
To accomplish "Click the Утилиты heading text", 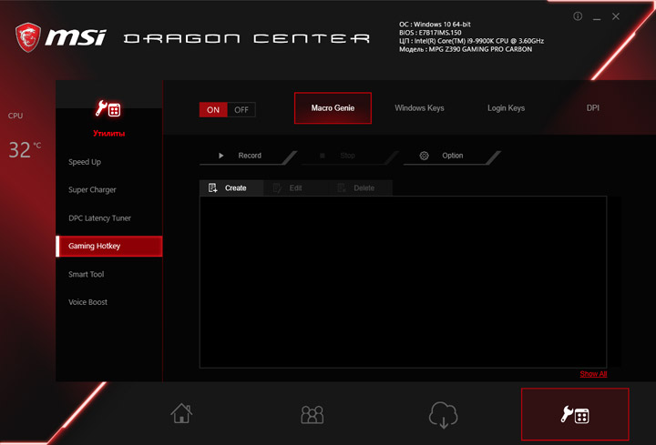I will pos(108,133).
